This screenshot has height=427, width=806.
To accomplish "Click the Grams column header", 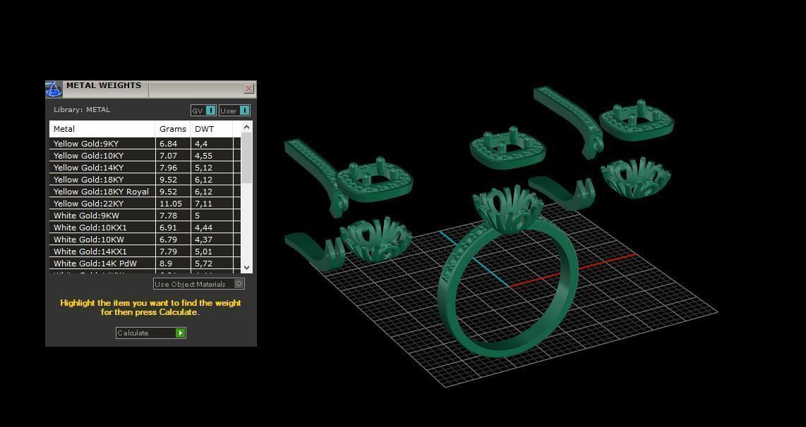I will pos(173,129).
